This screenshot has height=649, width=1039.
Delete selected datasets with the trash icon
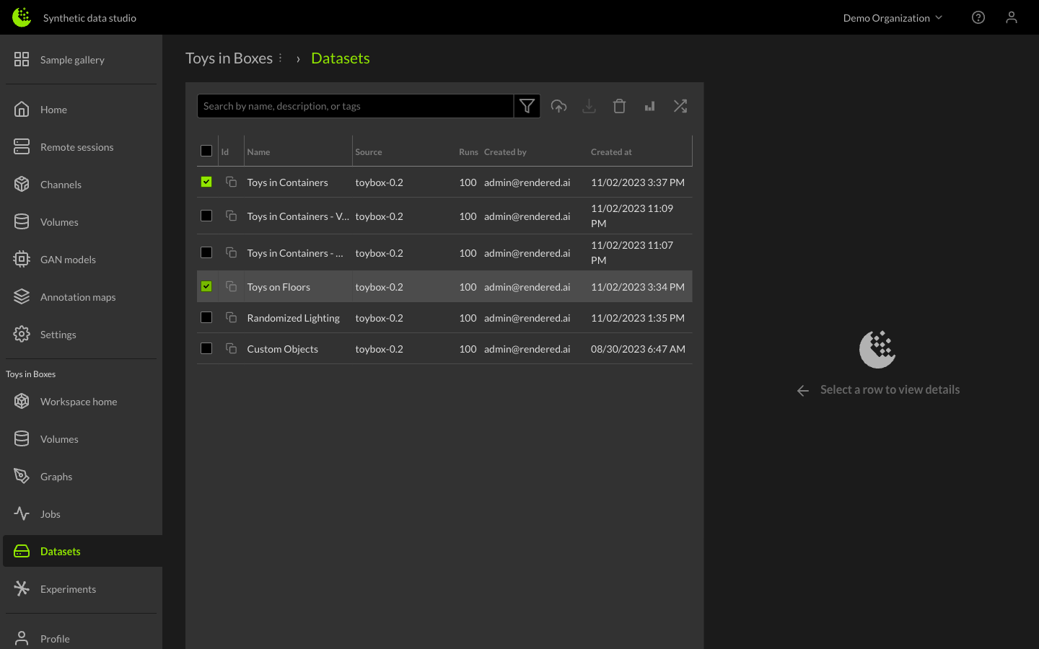[619, 106]
